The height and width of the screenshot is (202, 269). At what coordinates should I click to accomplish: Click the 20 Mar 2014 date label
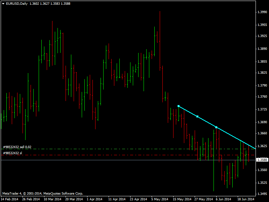(74, 199)
